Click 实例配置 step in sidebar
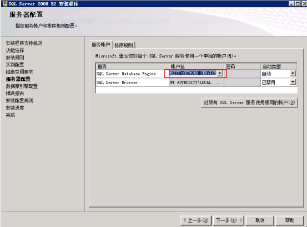The height and width of the screenshot is (227, 307). pyautogui.click(x=15, y=65)
